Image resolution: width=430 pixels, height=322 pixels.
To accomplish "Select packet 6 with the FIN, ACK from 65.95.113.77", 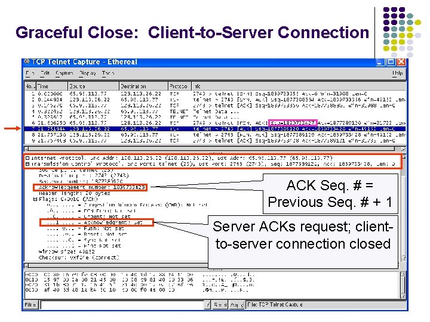I will click(215, 123).
